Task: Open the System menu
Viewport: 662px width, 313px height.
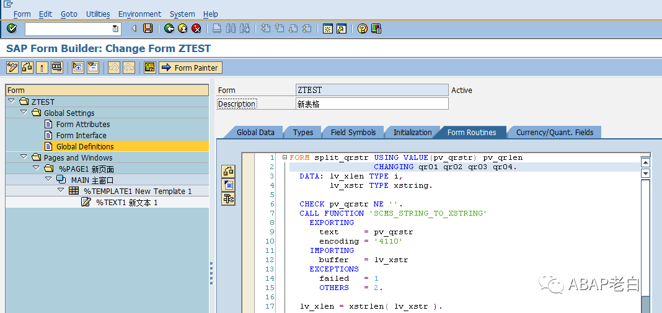Action: click(x=182, y=14)
